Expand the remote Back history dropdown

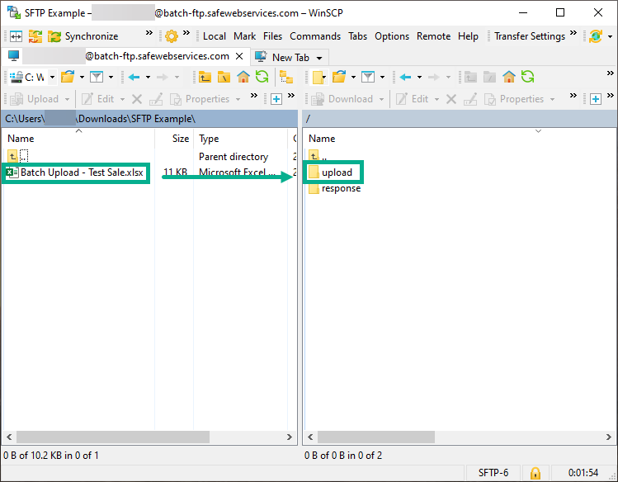[419, 77]
